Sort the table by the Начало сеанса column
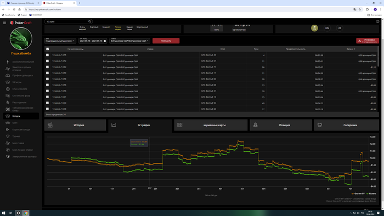The width and height of the screenshot is (384, 216). pos(75,49)
